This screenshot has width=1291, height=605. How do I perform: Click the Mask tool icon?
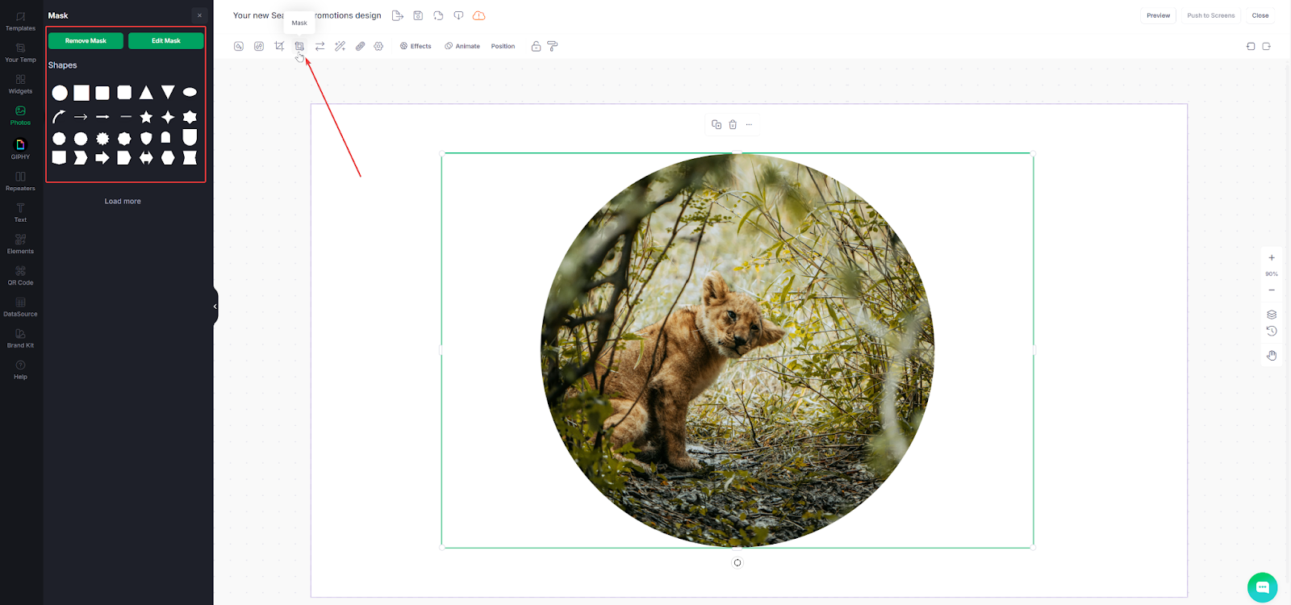tap(299, 46)
